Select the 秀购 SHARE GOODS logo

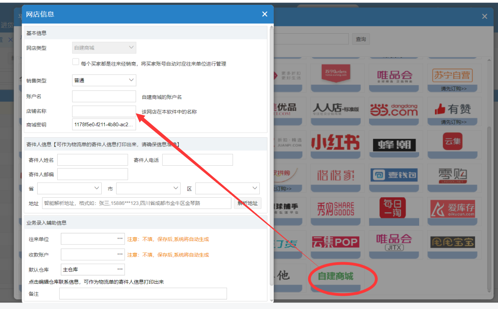coord(335,208)
